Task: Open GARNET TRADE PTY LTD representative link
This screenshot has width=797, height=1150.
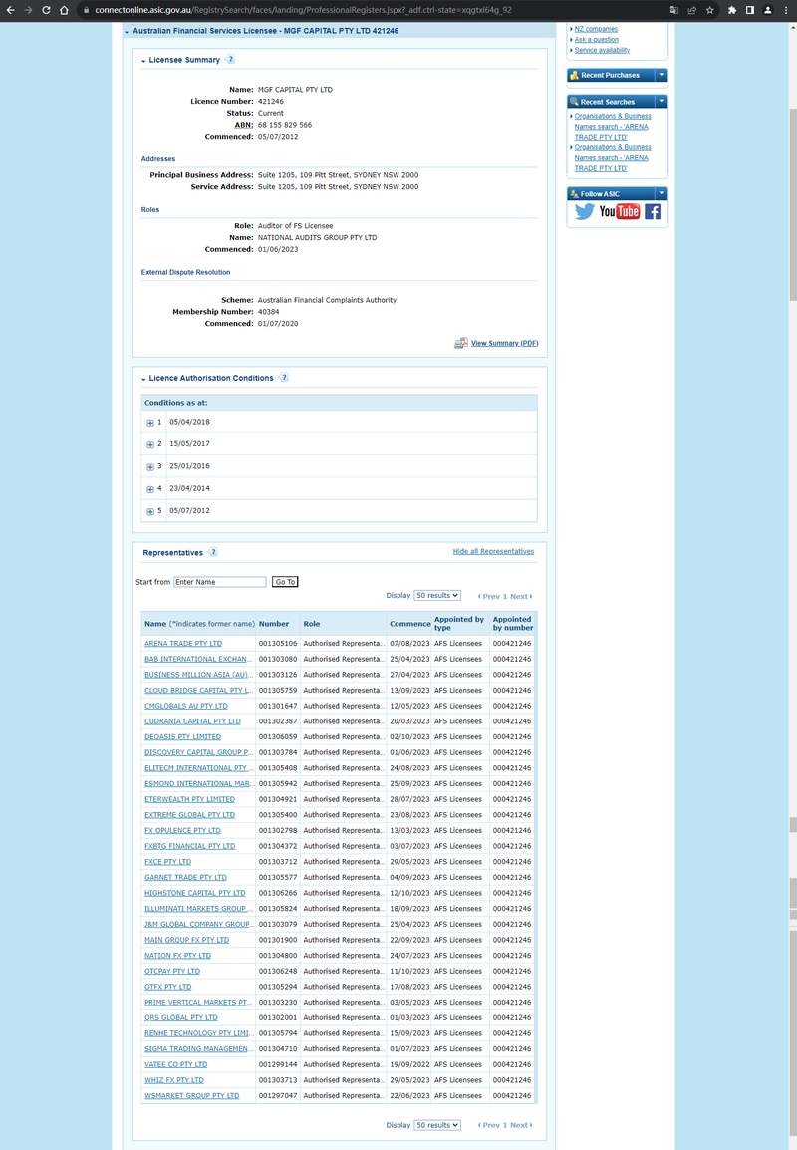Action: pos(185,877)
